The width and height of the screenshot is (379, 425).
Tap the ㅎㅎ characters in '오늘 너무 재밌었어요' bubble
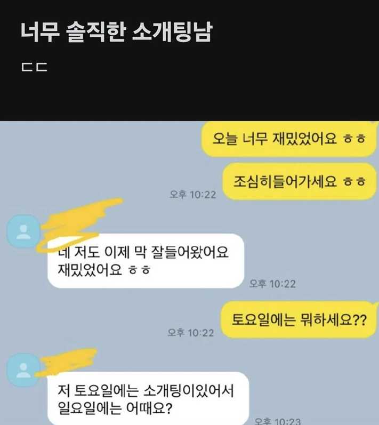coord(354,139)
